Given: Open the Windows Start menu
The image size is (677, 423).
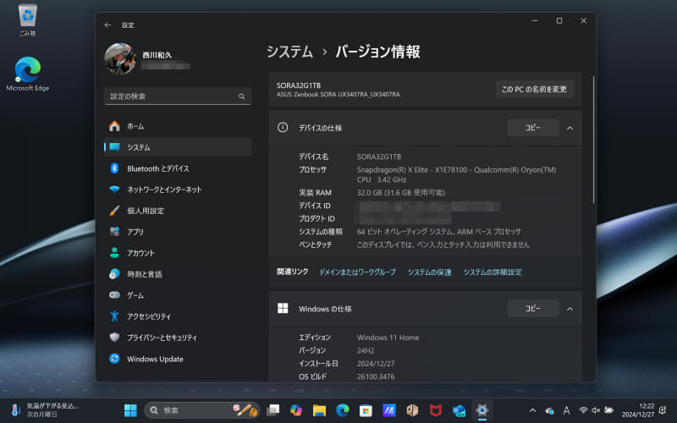Looking at the screenshot, I should coord(130,410).
